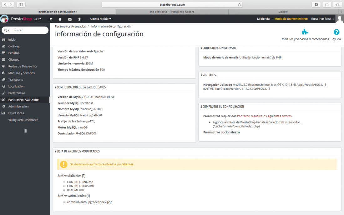Click the MySQL version 10.1.31-MariaDB-cll-lve value
The height and width of the screenshot is (215, 344).
click(99, 97)
